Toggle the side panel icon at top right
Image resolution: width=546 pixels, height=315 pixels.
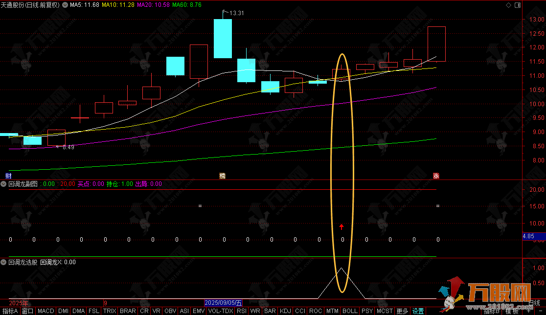518,5
